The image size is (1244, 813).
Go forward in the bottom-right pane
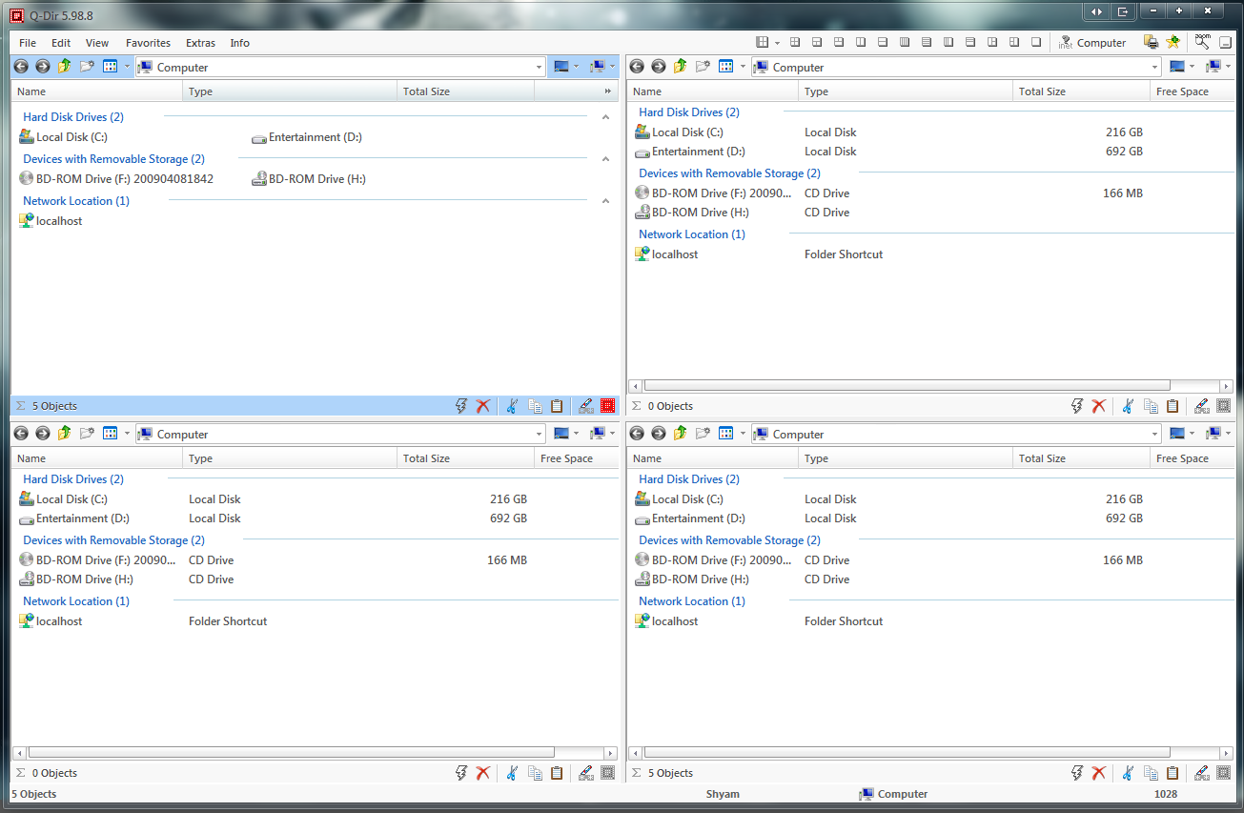click(x=659, y=434)
